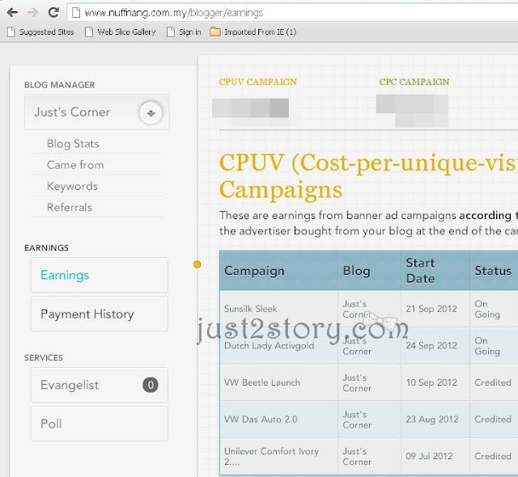Switch to CPC CAMPAIGN tab
The width and height of the screenshot is (518, 477).
(414, 82)
